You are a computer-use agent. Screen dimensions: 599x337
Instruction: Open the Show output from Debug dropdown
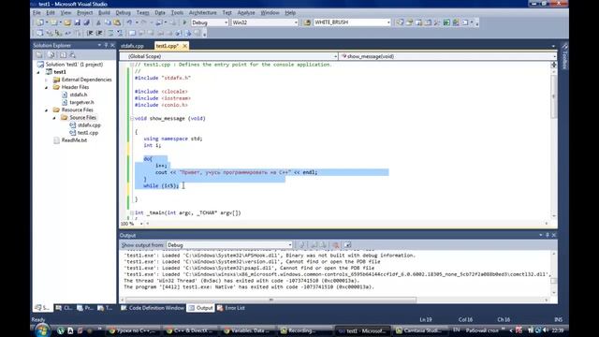point(289,245)
